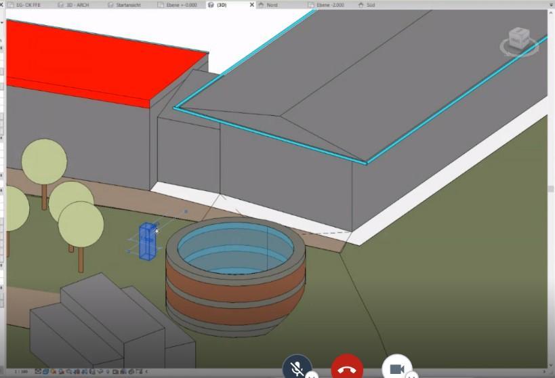Switch to the Süd elevation tab

[367, 5]
